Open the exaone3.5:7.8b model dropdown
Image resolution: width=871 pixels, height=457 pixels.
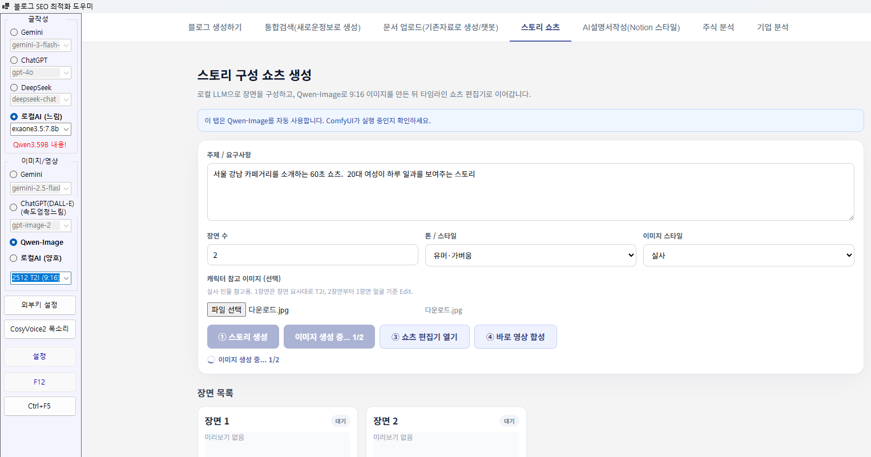[41, 129]
